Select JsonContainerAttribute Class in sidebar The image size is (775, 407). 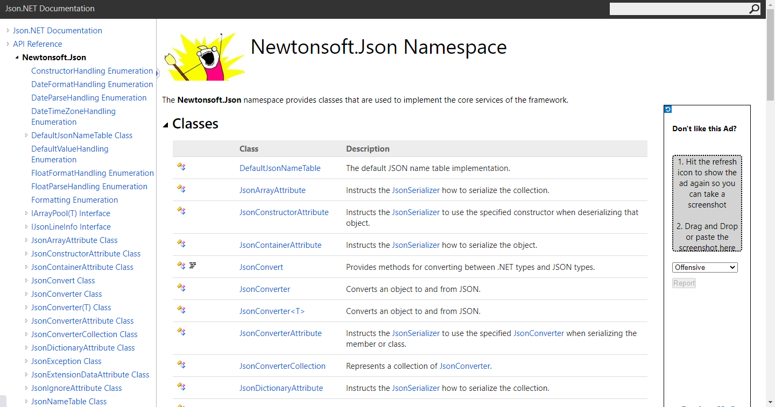[x=82, y=267]
